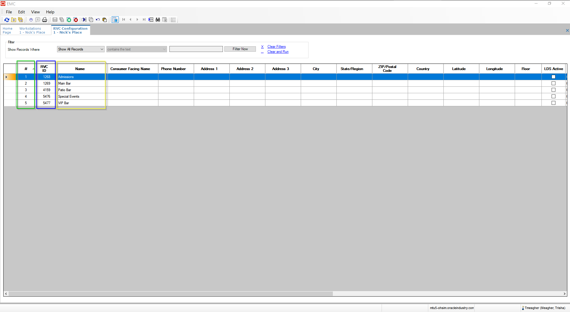Click the Save icon
The height and width of the screenshot is (312, 570).
click(55, 20)
